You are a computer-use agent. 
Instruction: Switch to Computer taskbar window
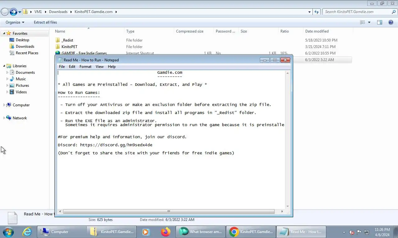62,231
